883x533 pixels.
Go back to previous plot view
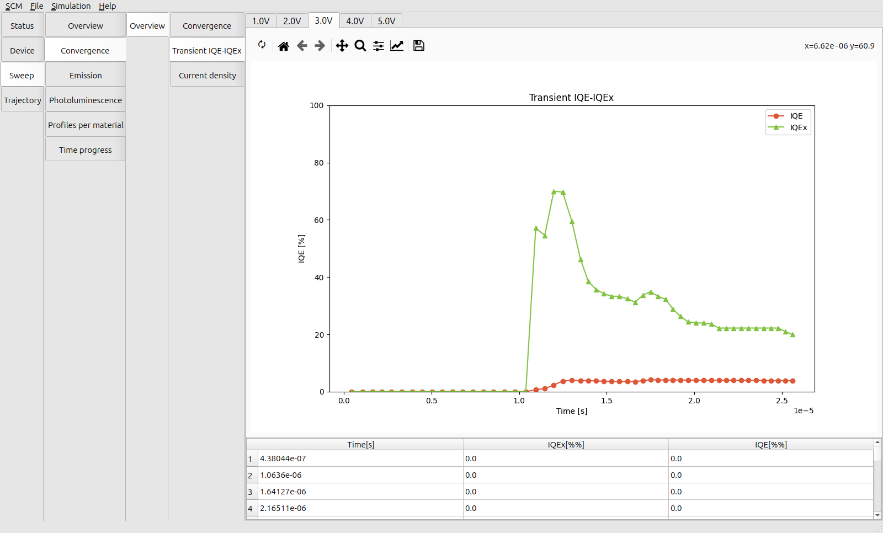coord(302,46)
